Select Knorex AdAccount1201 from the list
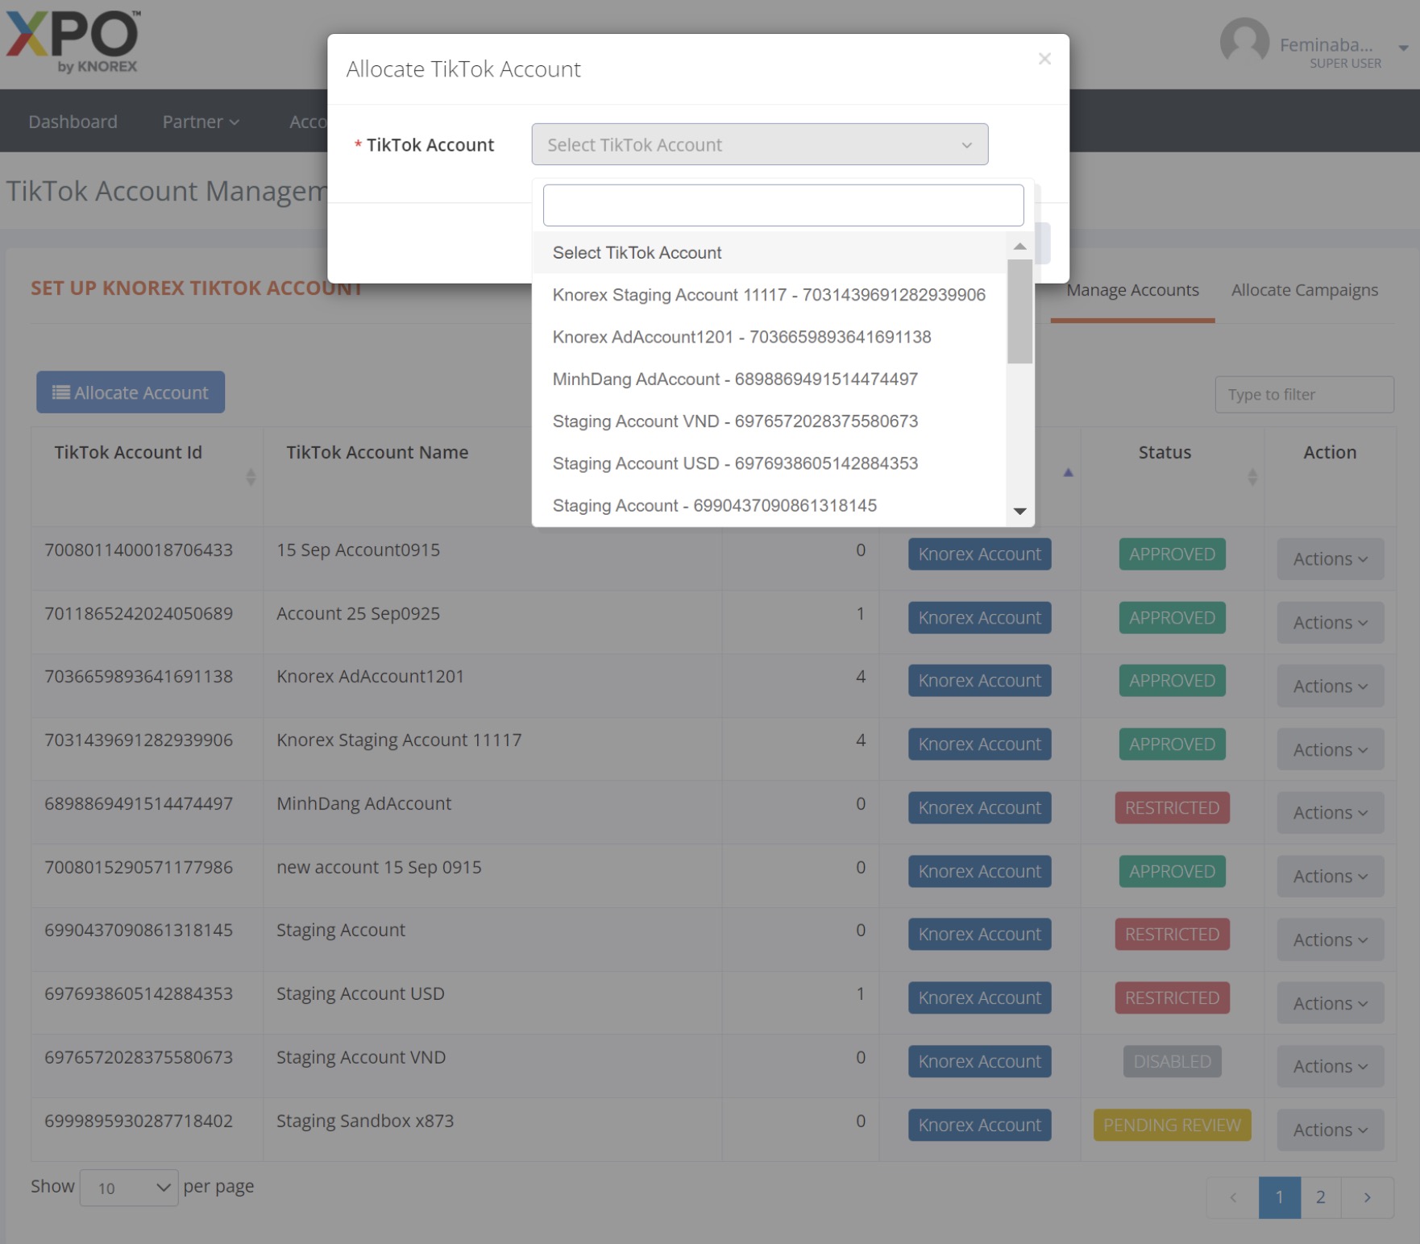Screen dimensions: 1420x1244 [741, 337]
